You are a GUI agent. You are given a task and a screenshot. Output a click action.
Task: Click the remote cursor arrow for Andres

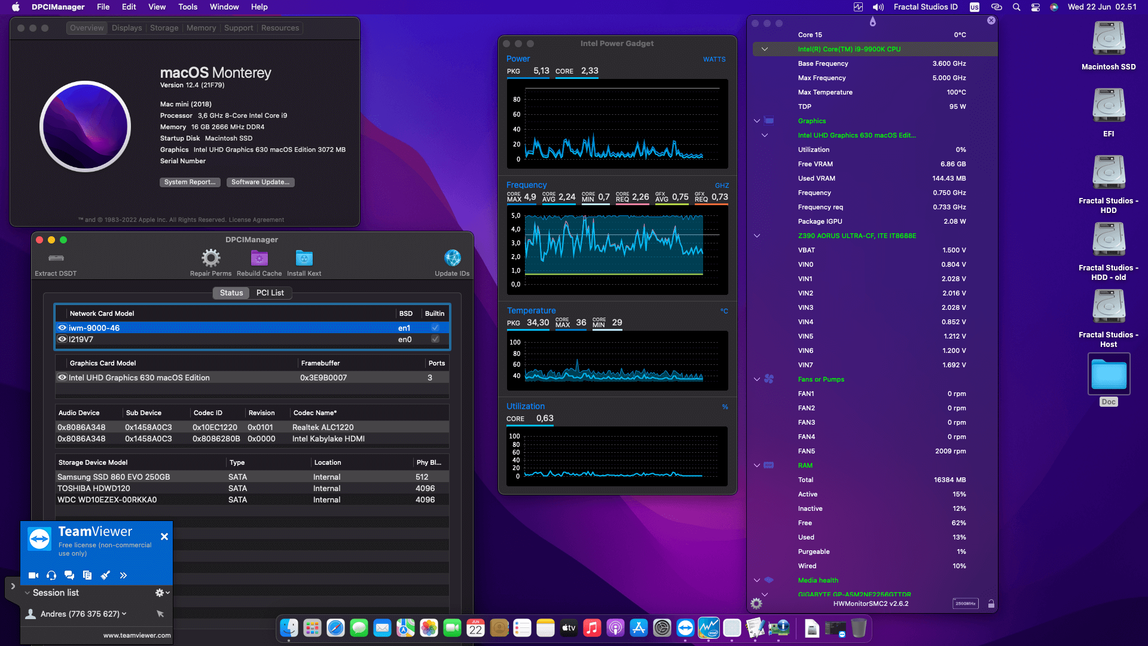pyautogui.click(x=160, y=614)
